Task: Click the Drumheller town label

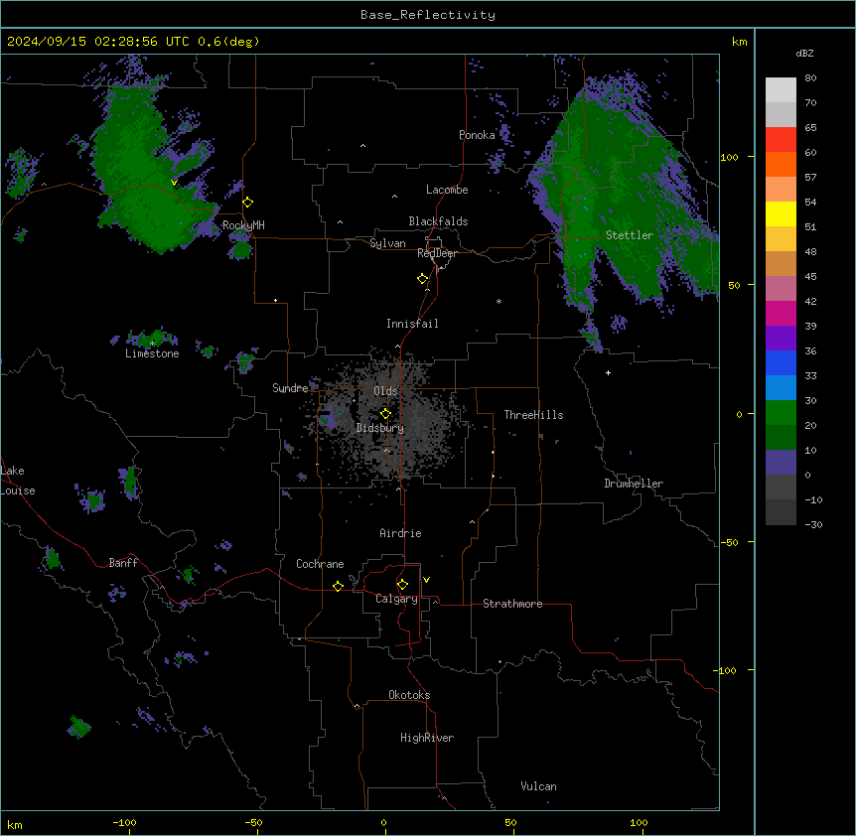Action: [x=634, y=484]
